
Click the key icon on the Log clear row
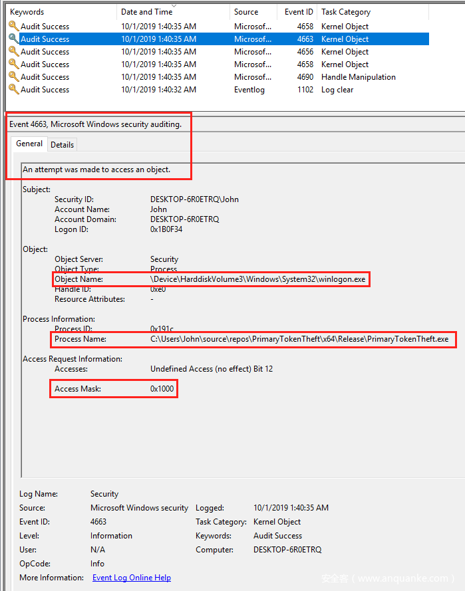coord(13,90)
